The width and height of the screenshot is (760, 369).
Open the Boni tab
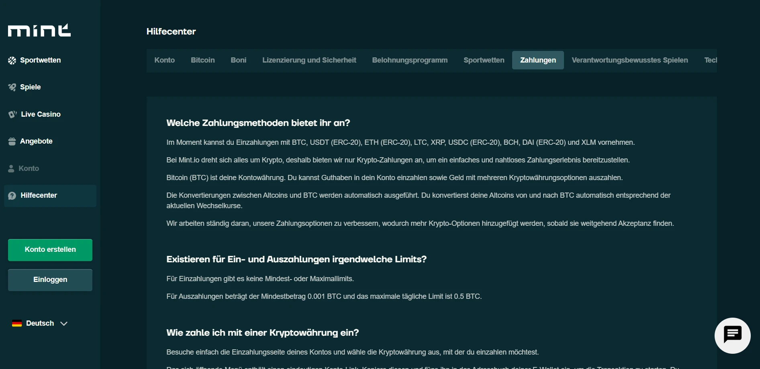pos(239,60)
